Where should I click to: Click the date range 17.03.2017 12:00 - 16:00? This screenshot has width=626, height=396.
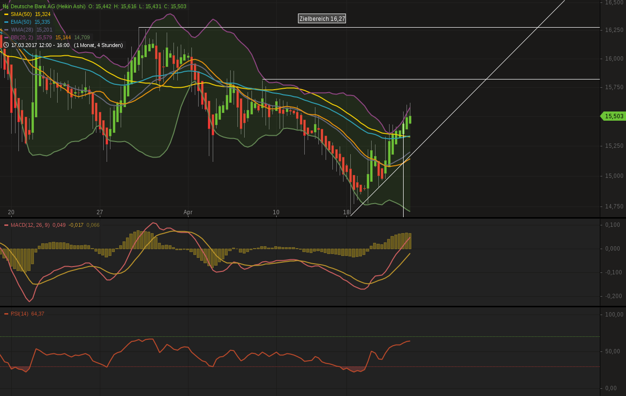pyautogui.click(x=40, y=45)
